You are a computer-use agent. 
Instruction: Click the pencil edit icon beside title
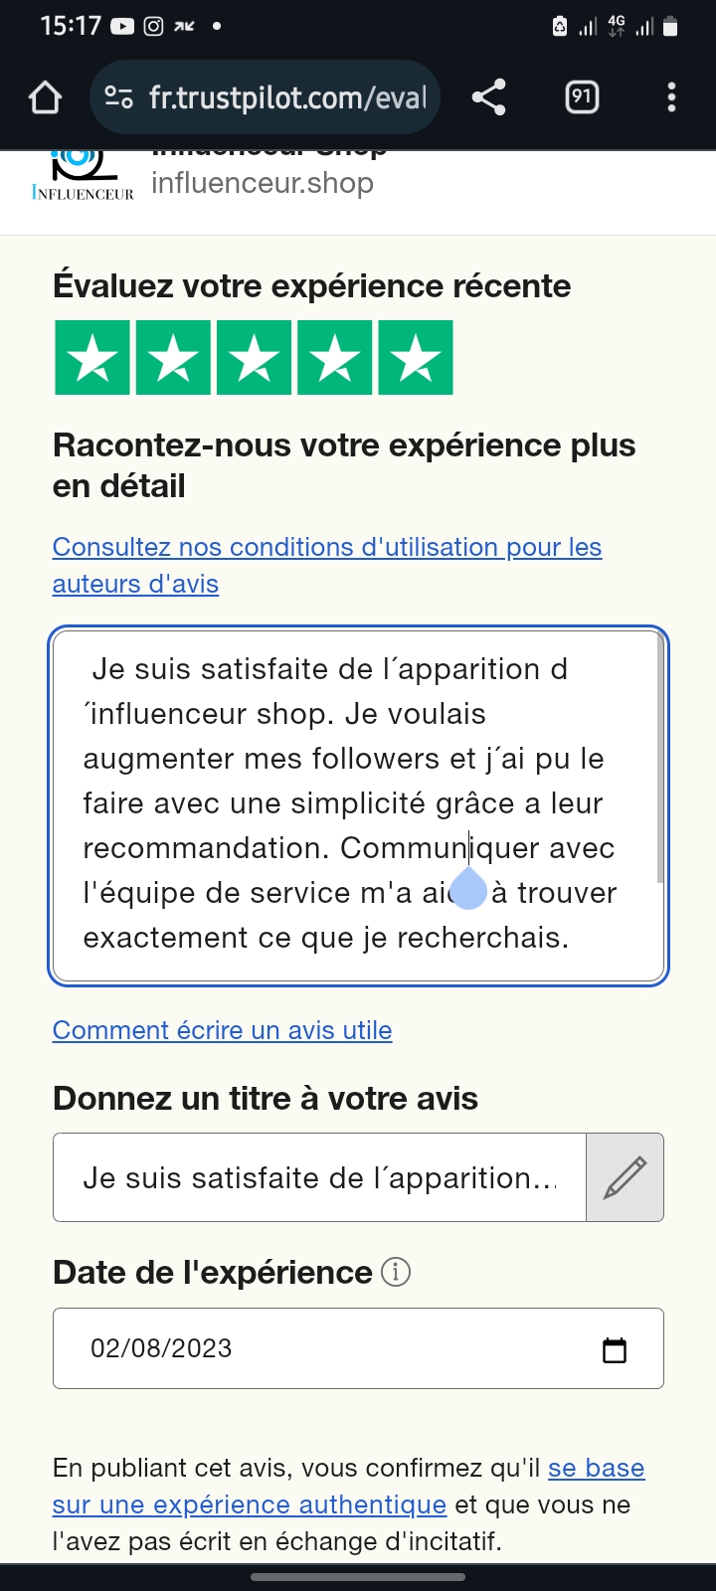[625, 1177]
